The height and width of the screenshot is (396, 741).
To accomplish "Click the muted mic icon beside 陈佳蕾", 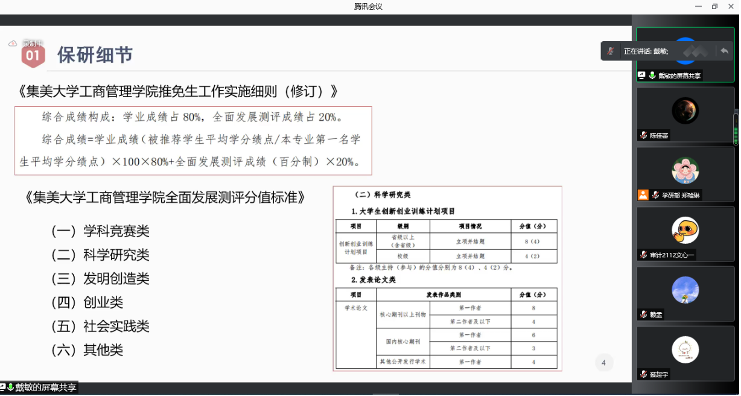I will tap(644, 136).
